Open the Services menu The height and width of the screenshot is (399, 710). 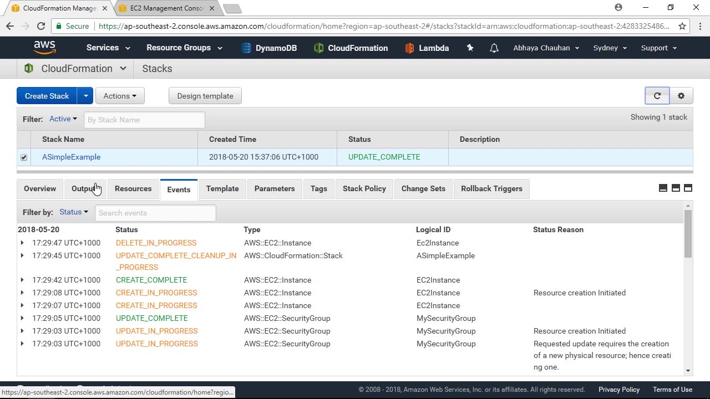click(108, 48)
